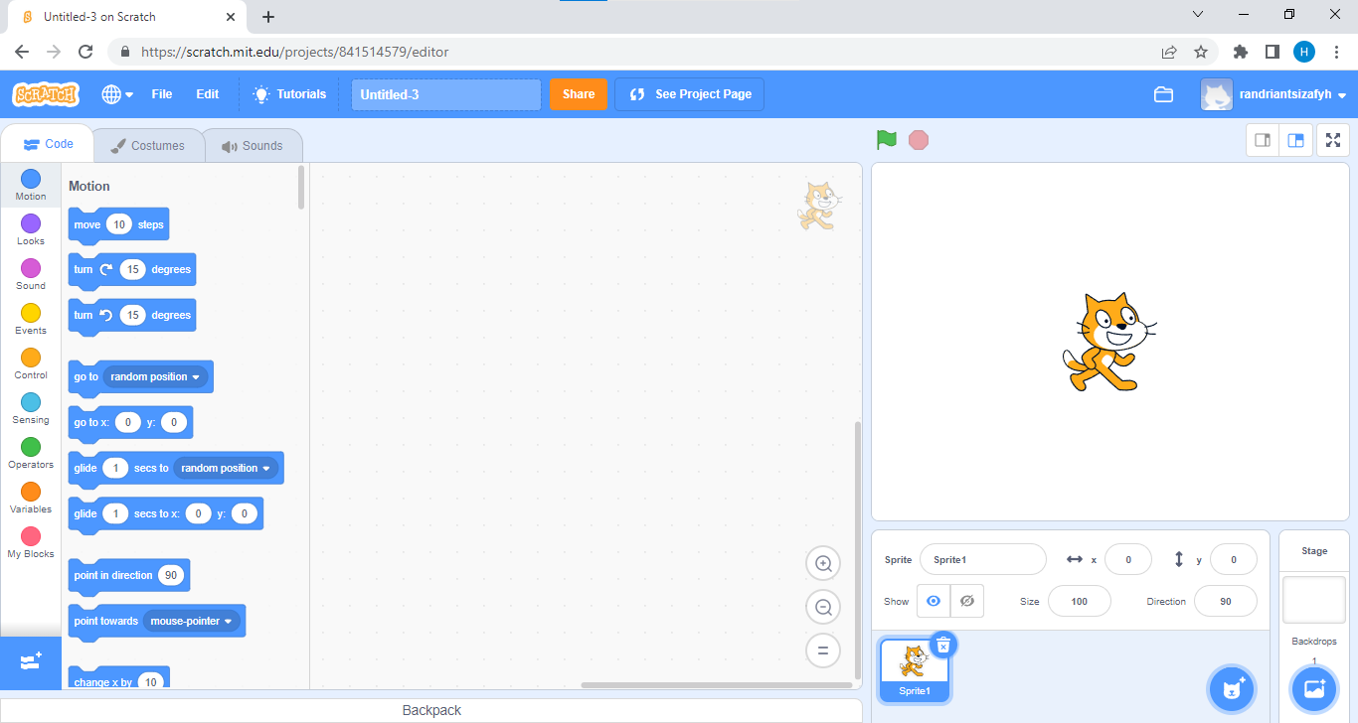Click the block palette vertical scrollbar

tap(302, 187)
